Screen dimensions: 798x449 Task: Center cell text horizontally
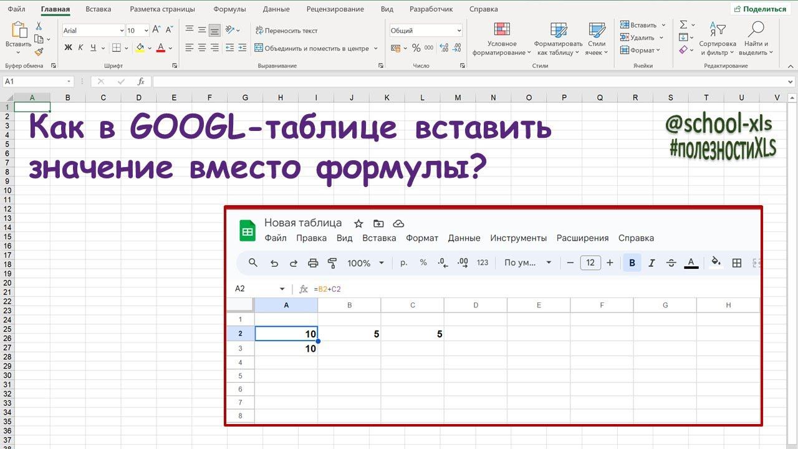pyautogui.click(x=202, y=47)
